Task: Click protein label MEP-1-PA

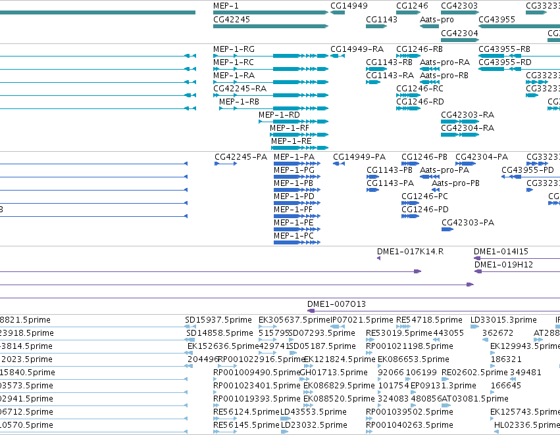Action: 294,157
